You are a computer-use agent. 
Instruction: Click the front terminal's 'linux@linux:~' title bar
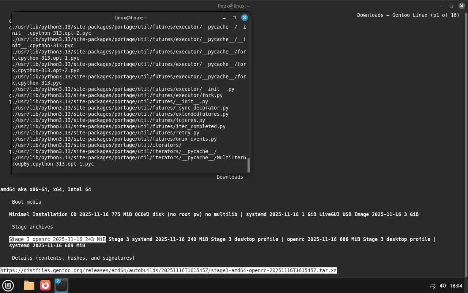[x=131, y=18]
